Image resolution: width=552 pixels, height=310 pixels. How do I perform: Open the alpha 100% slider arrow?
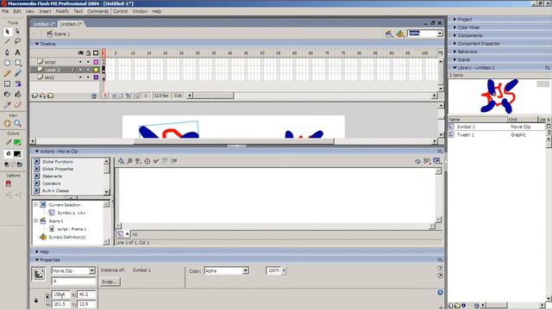pyautogui.click(x=284, y=270)
